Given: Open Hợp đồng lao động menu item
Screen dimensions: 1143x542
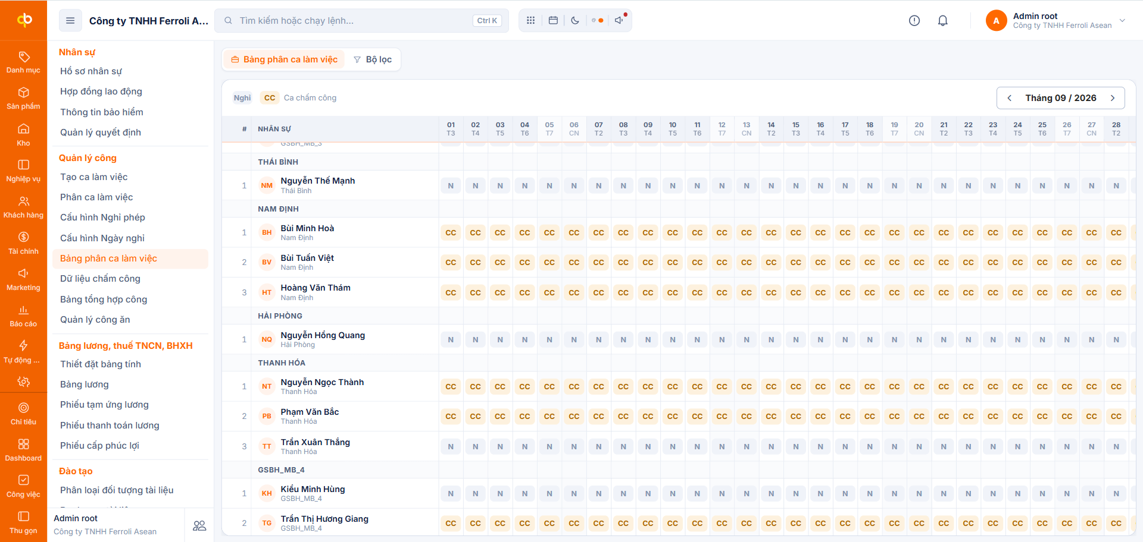Looking at the screenshot, I should 101,92.
